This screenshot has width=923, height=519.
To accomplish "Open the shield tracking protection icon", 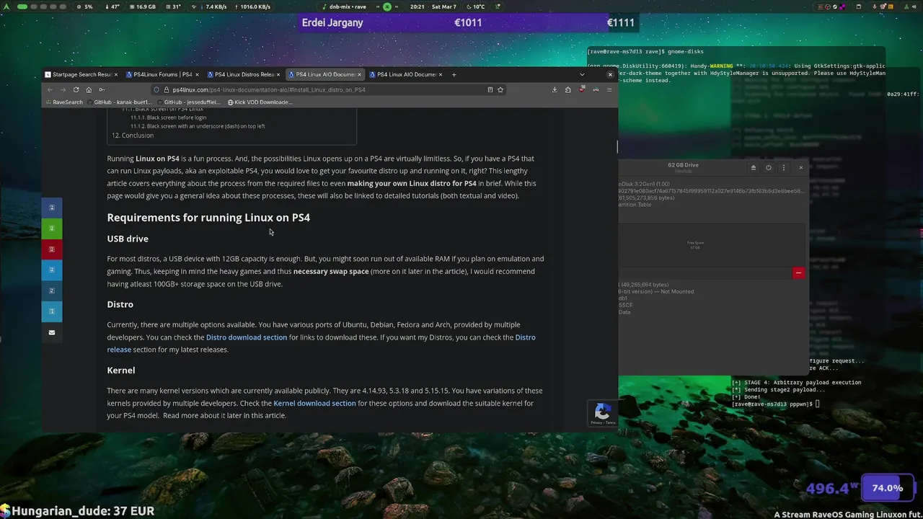I will point(156,89).
